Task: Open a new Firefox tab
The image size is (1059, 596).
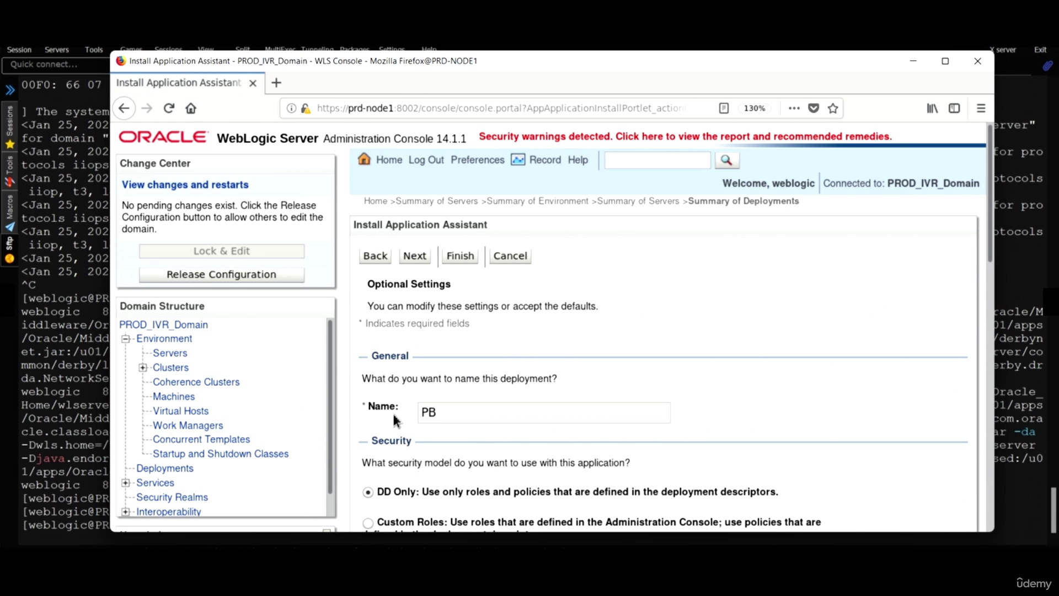Action: pyautogui.click(x=276, y=83)
